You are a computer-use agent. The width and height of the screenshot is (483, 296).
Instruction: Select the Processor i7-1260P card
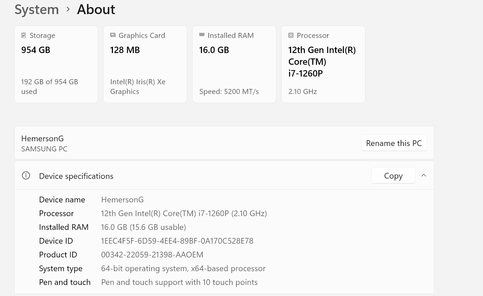(x=323, y=64)
